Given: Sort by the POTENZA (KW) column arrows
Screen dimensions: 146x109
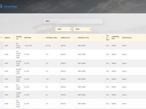Looking at the screenshot, I should (x=58, y=38).
